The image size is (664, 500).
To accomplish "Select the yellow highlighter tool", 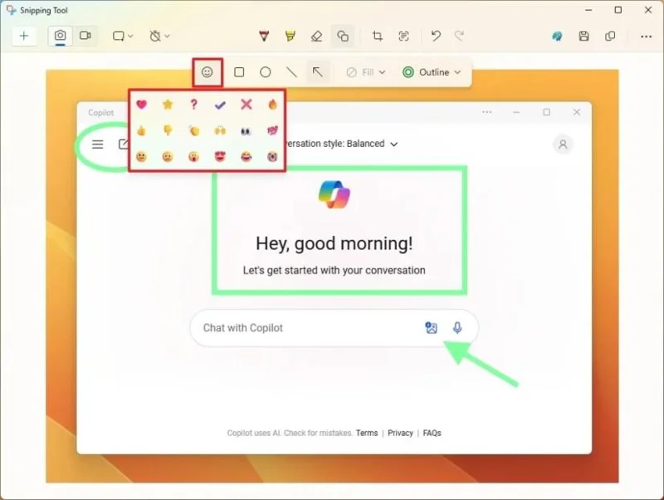I will (x=290, y=36).
